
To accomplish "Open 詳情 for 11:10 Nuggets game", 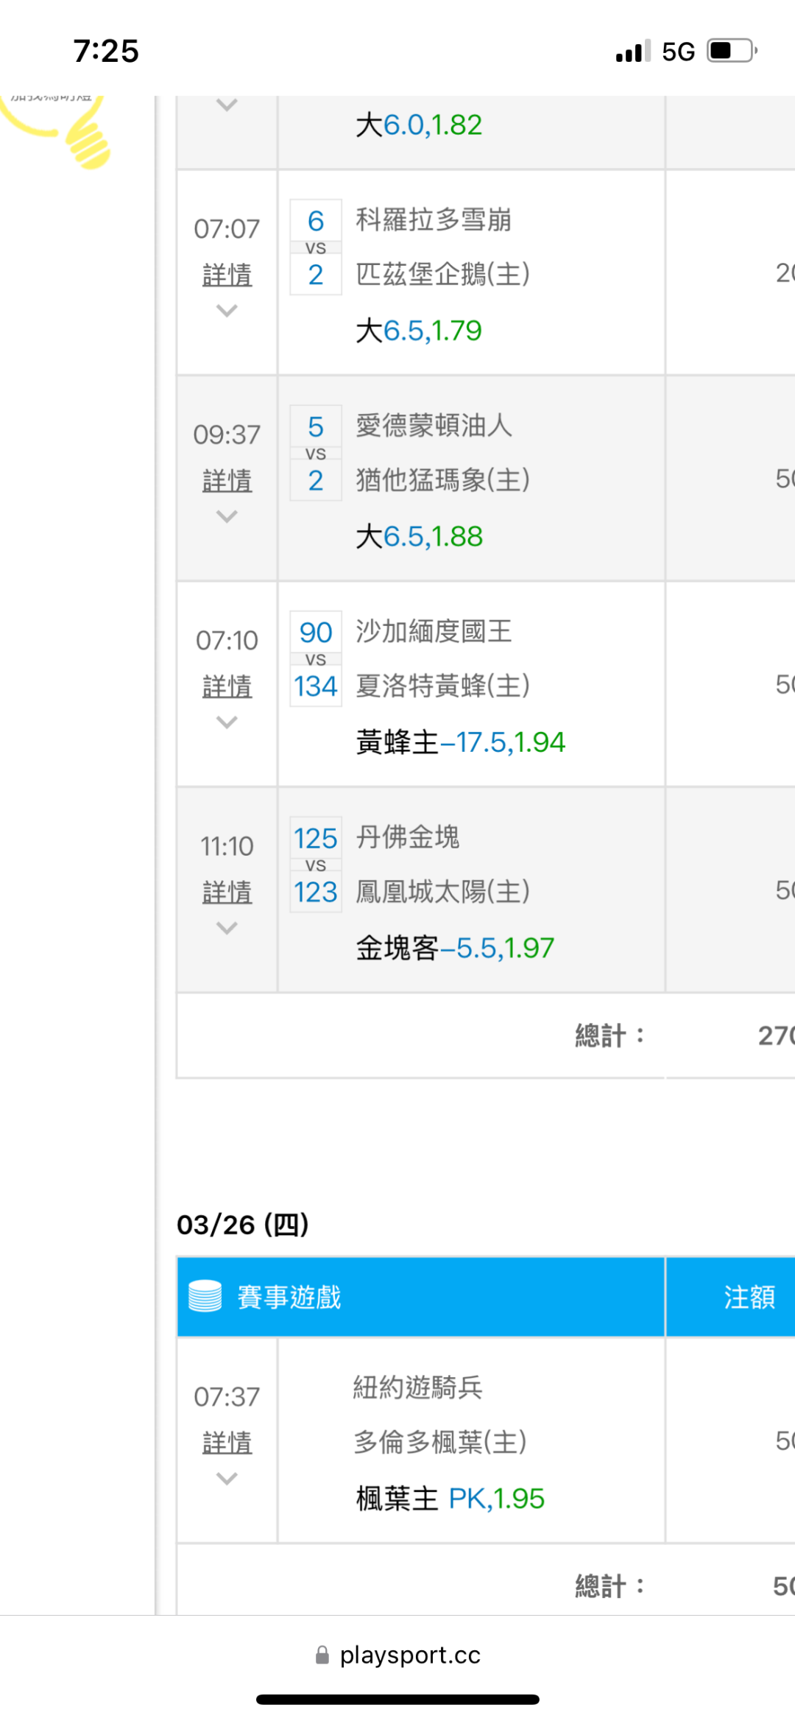I will click(227, 892).
